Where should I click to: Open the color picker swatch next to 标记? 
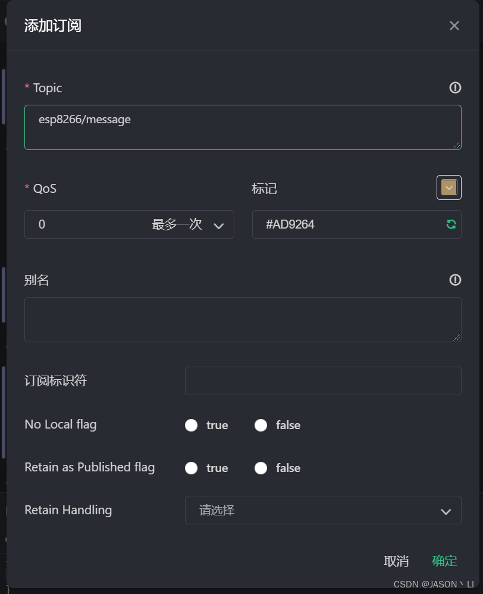click(449, 188)
